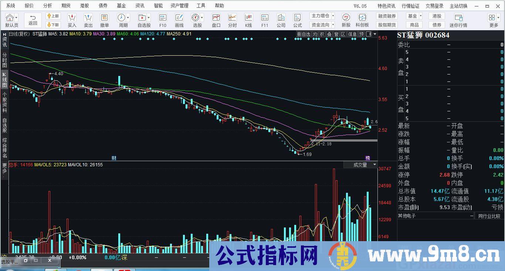Open the F11 toolbar icon
Image resolution: width=505 pixels, height=271 pixels.
point(265,18)
